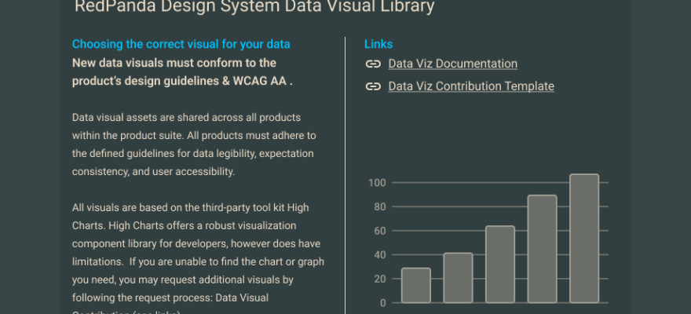Image resolution: width=691 pixels, height=314 pixels.
Task: Click the link icon beside Data Viz Contribution Template
Action: coord(373,86)
